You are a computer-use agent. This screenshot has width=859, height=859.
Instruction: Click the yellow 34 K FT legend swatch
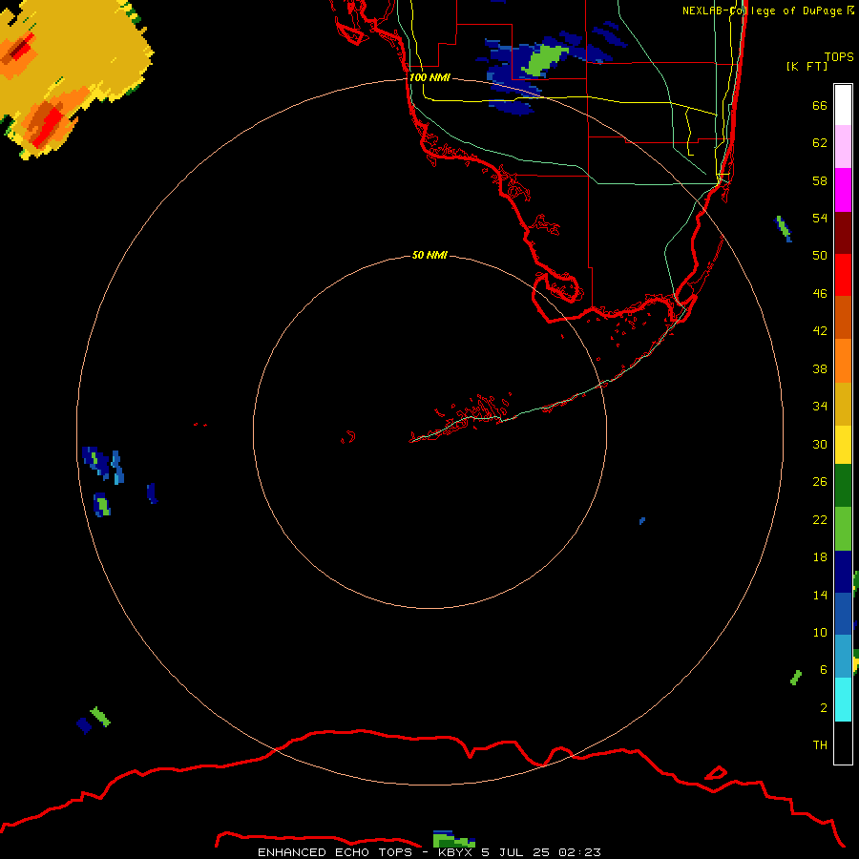[843, 445]
